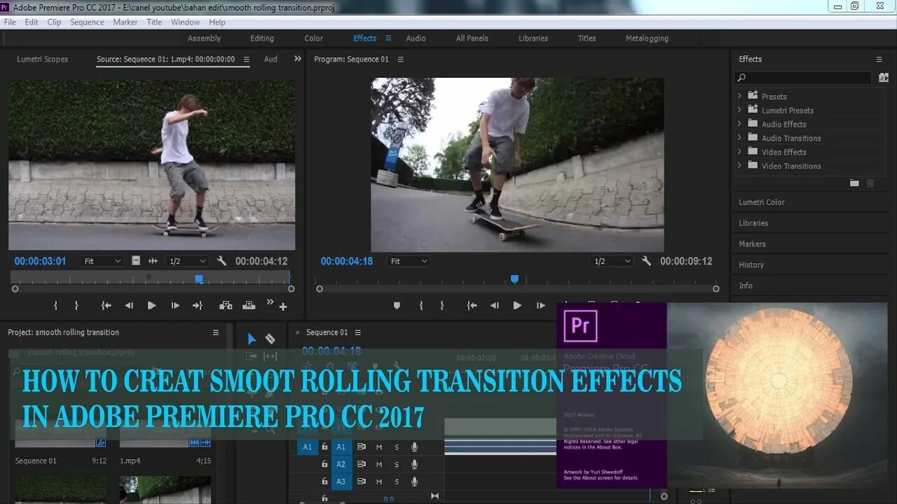897x504 pixels.
Task: Mute audio track A3
Action: [379, 482]
